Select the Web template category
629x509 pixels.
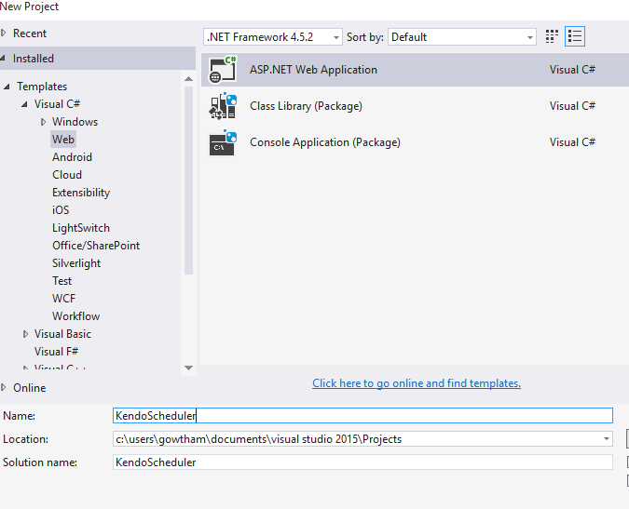coord(63,140)
